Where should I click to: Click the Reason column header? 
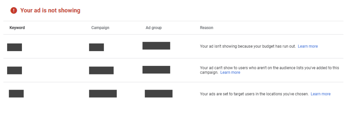pos(206,28)
